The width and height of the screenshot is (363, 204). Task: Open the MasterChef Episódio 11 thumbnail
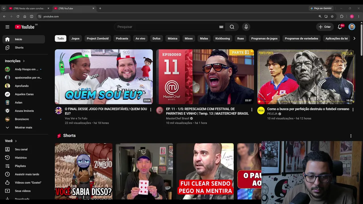205,77
